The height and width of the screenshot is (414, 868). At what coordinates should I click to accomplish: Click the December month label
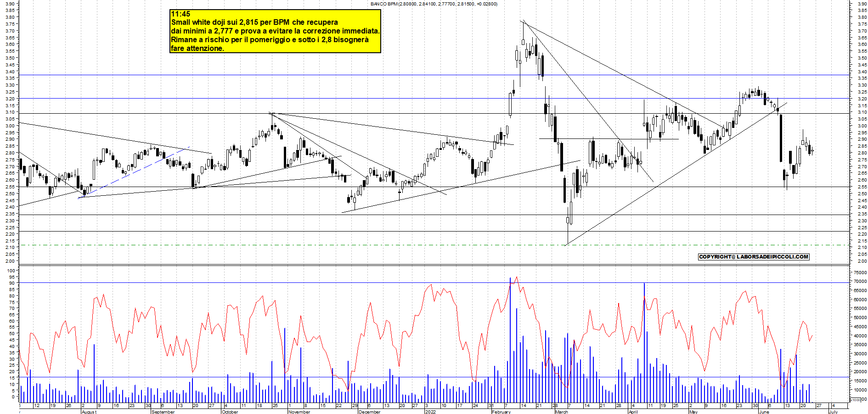(369, 412)
